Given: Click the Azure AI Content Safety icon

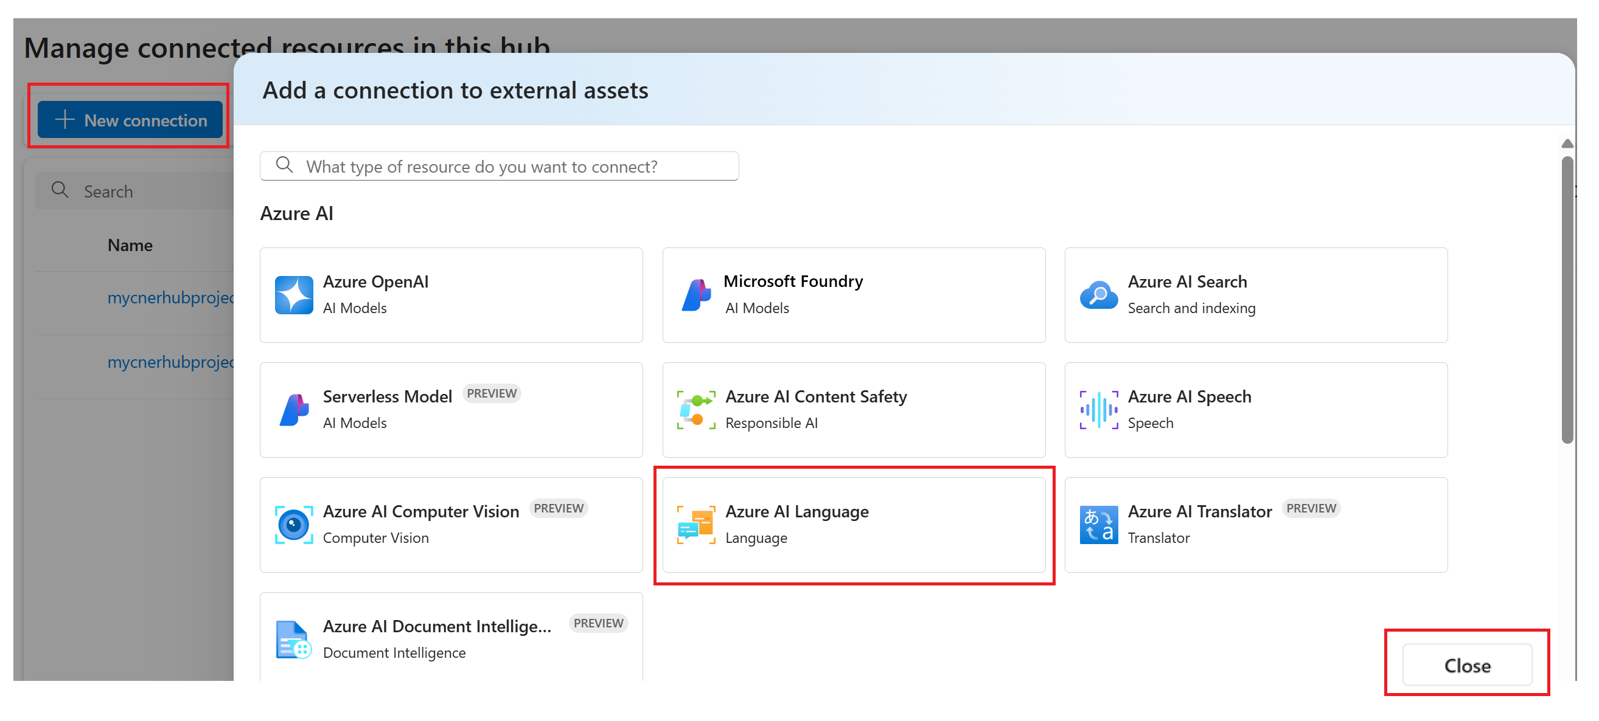Looking at the screenshot, I should (x=696, y=410).
